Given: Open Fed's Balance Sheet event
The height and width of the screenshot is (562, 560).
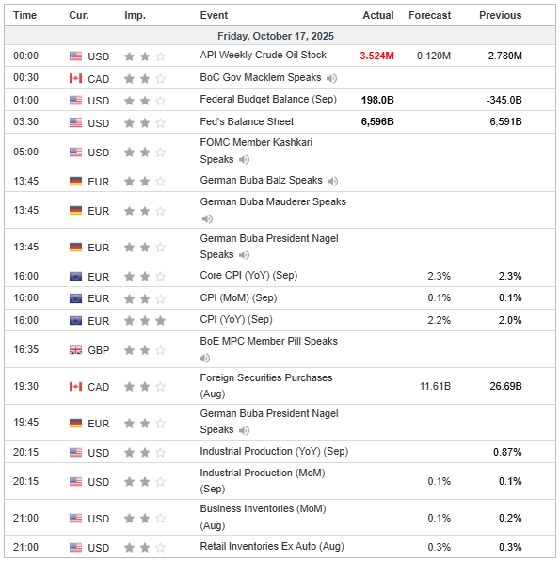Looking at the screenshot, I should [x=247, y=121].
